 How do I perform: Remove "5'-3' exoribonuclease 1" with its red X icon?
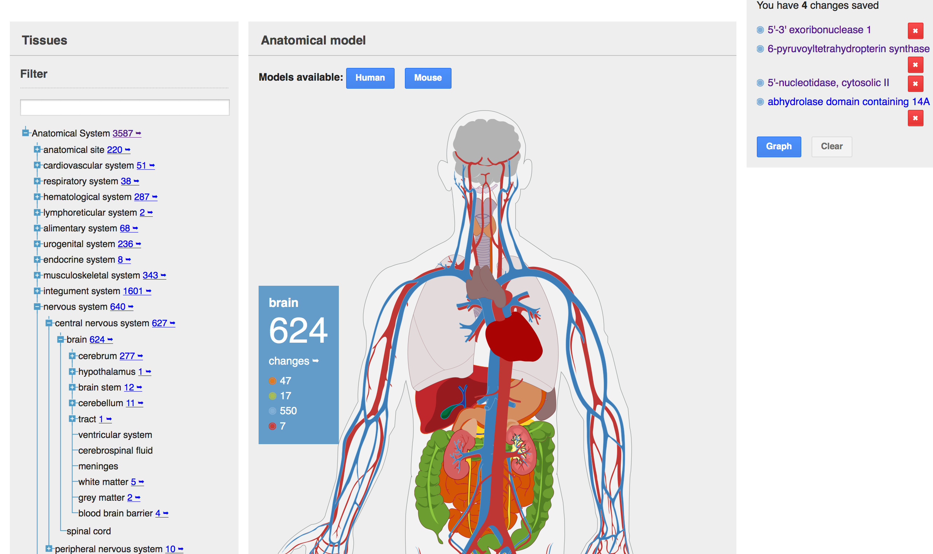(x=915, y=31)
